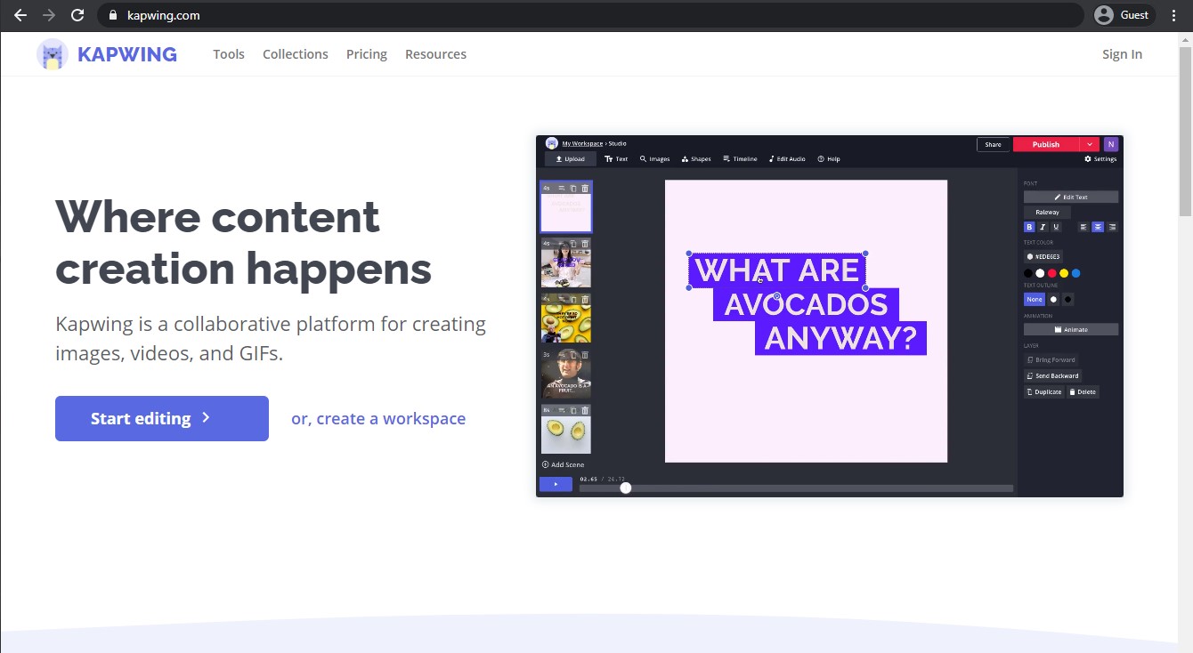Image resolution: width=1193 pixels, height=653 pixels.
Task: Set text alignment to center
Action: 1098,227
